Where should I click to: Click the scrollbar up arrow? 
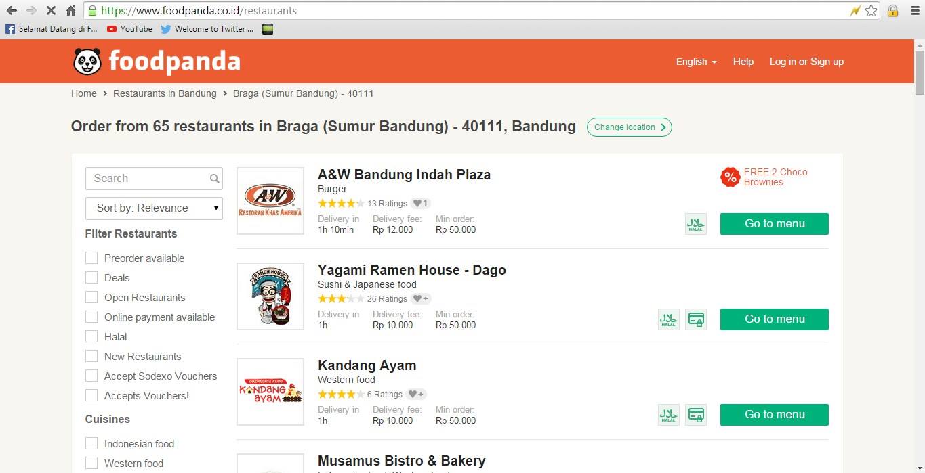click(920, 44)
